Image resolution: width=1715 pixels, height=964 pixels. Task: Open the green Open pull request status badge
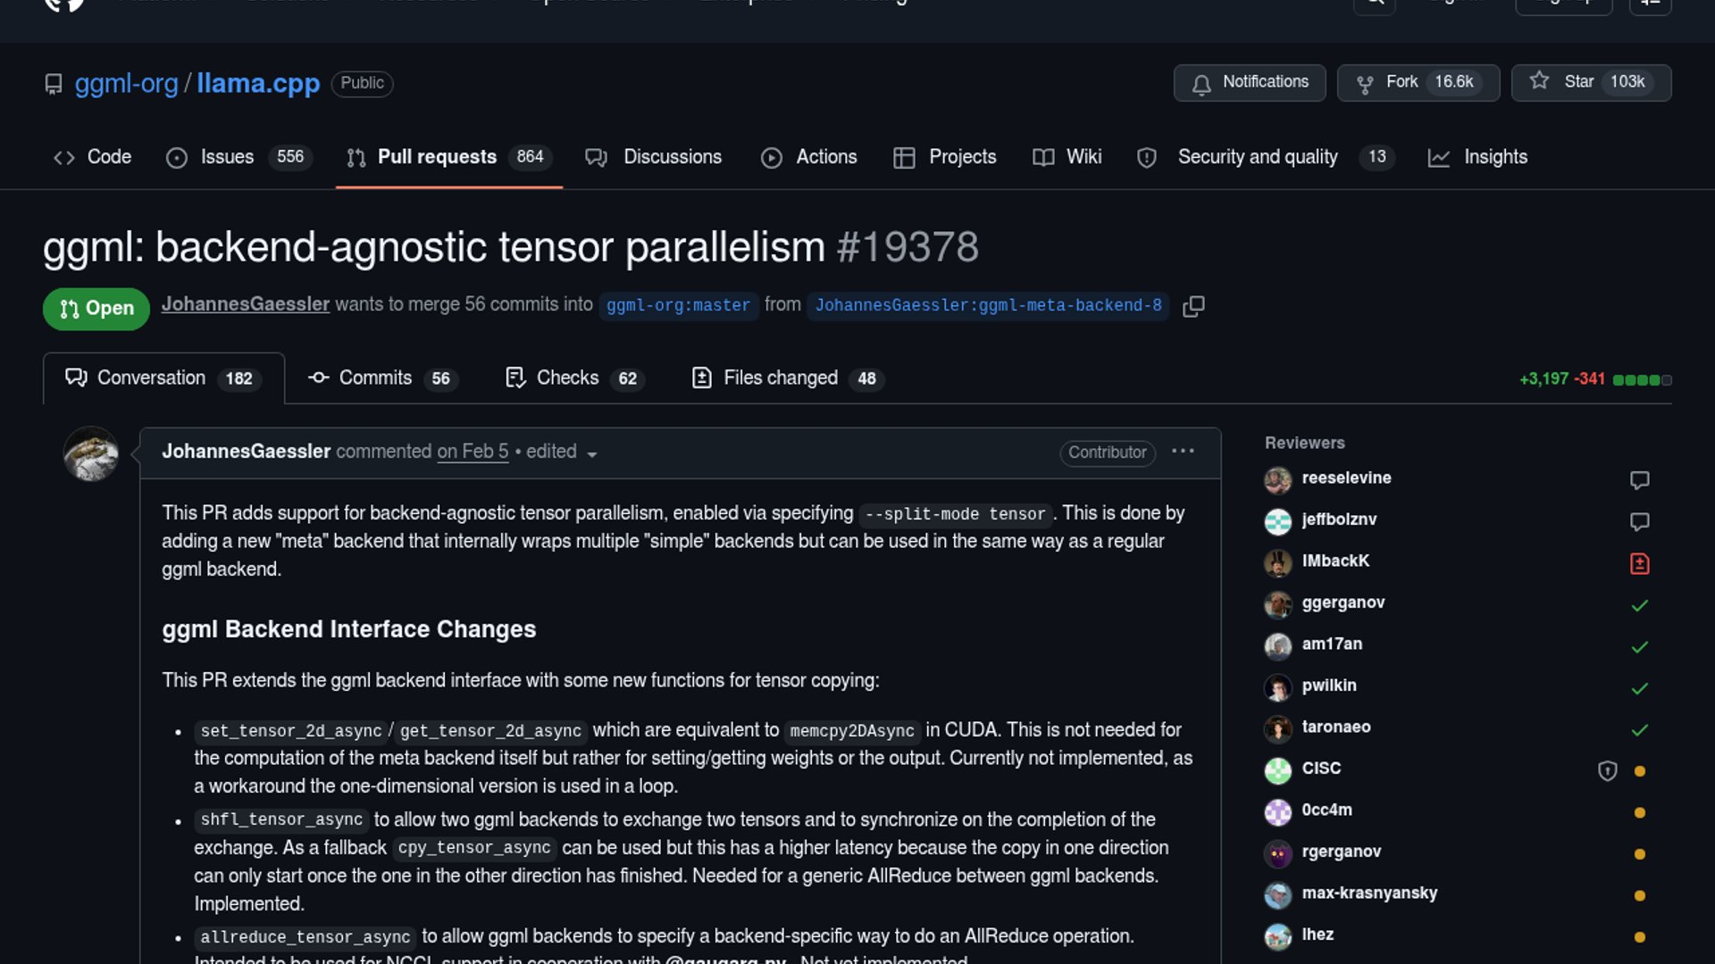[x=96, y=309]
